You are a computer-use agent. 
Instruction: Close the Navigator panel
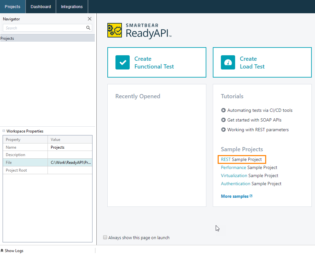point(90,19)
